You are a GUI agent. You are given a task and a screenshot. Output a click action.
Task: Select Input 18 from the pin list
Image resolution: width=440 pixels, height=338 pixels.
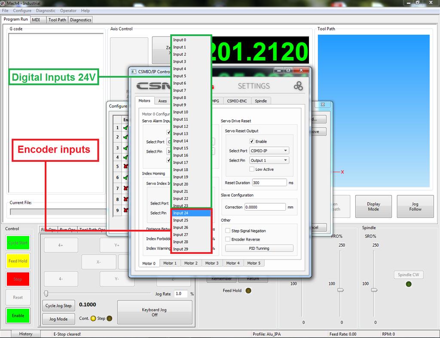coord(191,170)
